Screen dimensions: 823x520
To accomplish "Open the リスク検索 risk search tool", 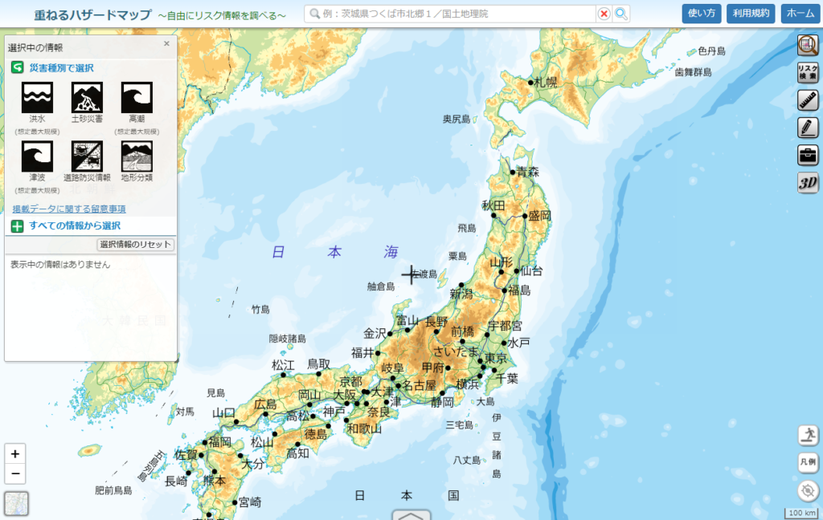I will click(x=808, y=72).
